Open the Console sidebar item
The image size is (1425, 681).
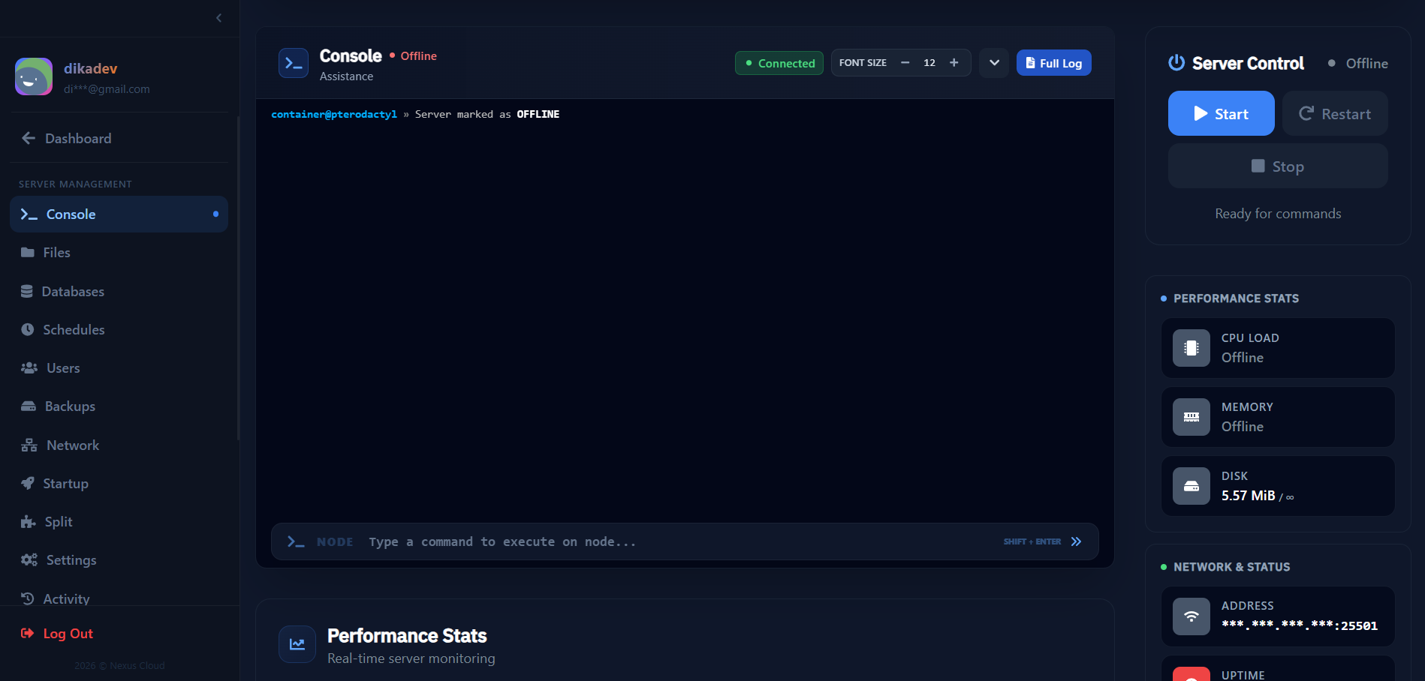pyautogui.click(x=119, y=214)
